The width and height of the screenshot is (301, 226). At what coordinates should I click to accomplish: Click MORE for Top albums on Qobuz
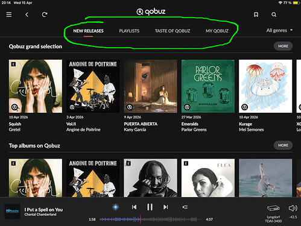(x=283, y=145)
